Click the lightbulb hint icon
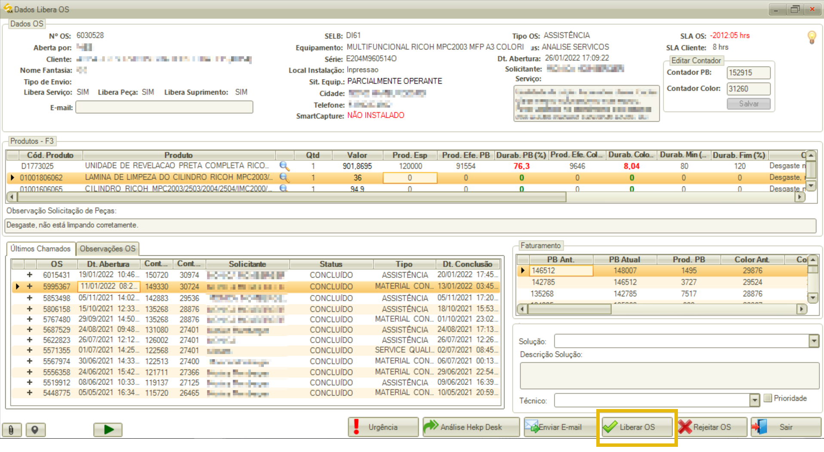824x452 pixels. point(812,37)
